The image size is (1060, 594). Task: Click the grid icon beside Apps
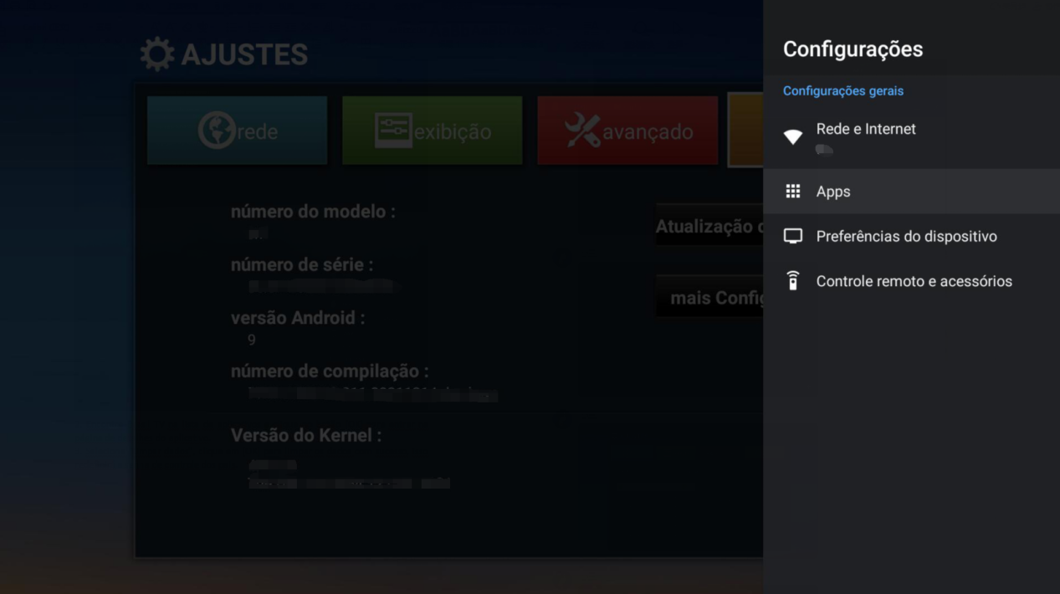tap(791, 191)
